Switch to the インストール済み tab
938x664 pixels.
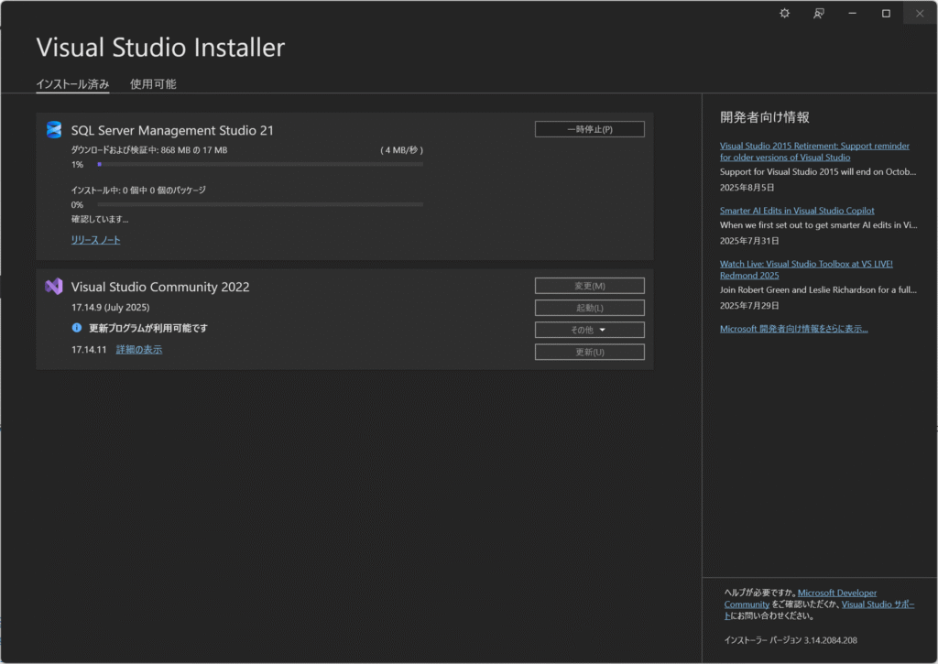click(72, 84)
